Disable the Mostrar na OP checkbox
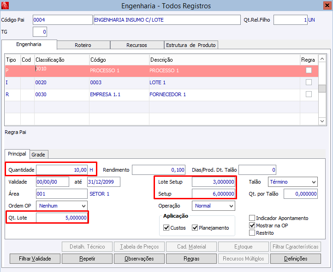The image size is (333, 272). pyautogui.click(x=252, y=226)
